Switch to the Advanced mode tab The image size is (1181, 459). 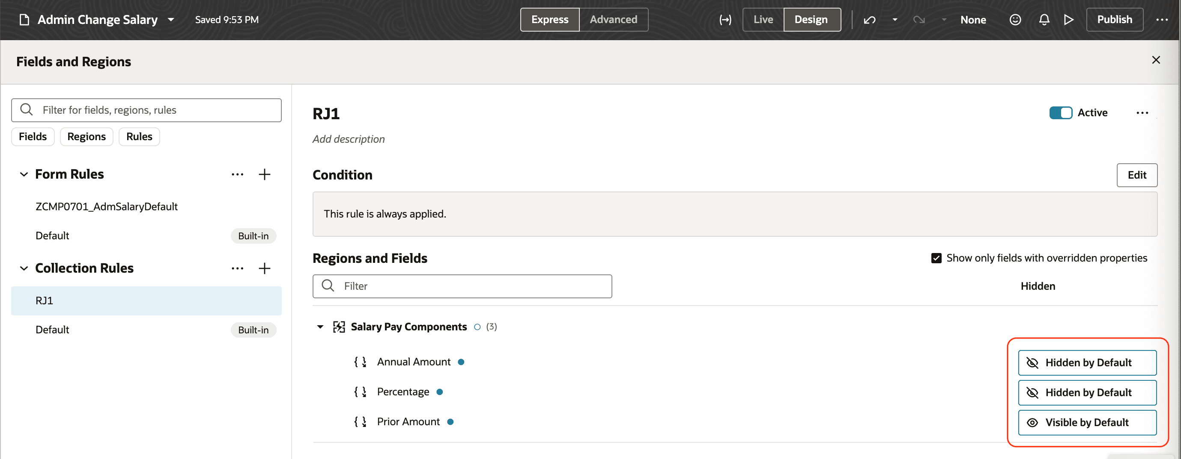(614, 20)
